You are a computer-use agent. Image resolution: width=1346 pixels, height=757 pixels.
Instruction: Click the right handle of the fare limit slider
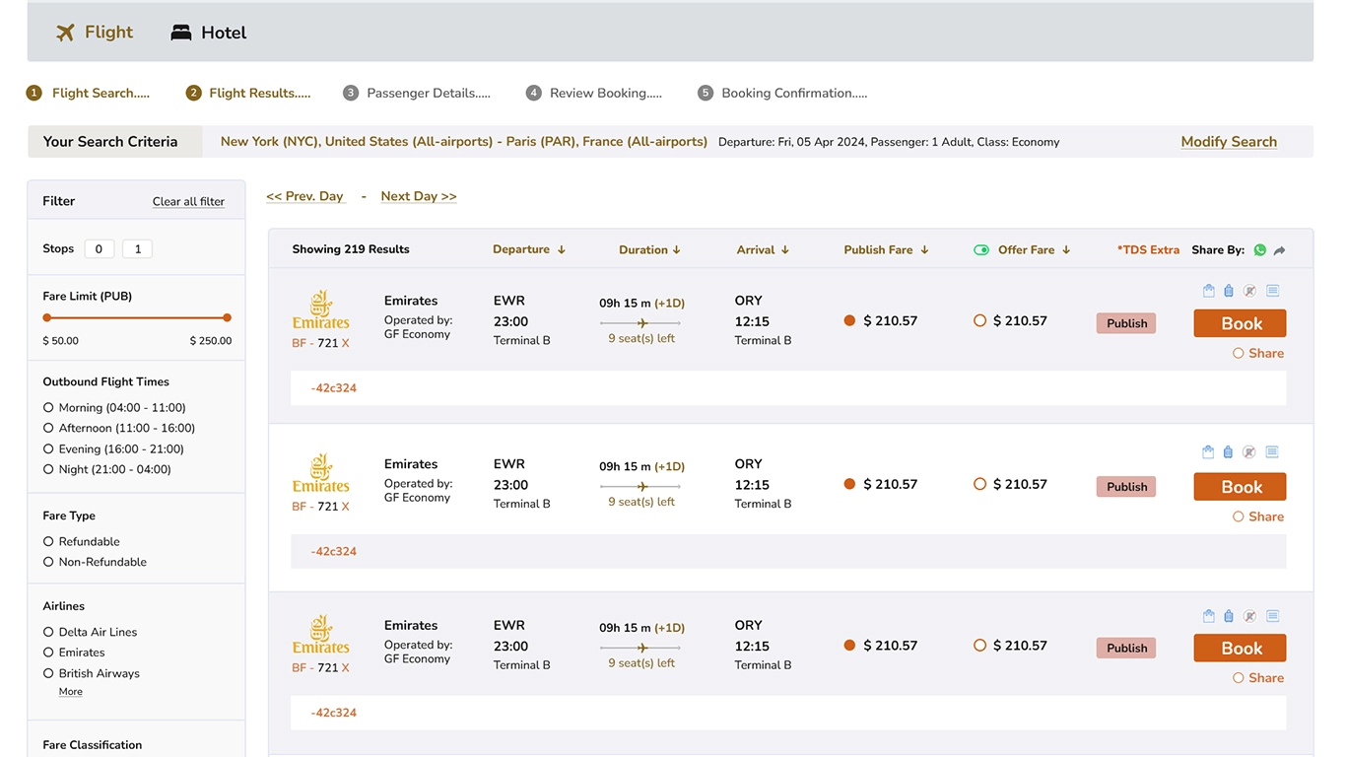pos(227,317)
